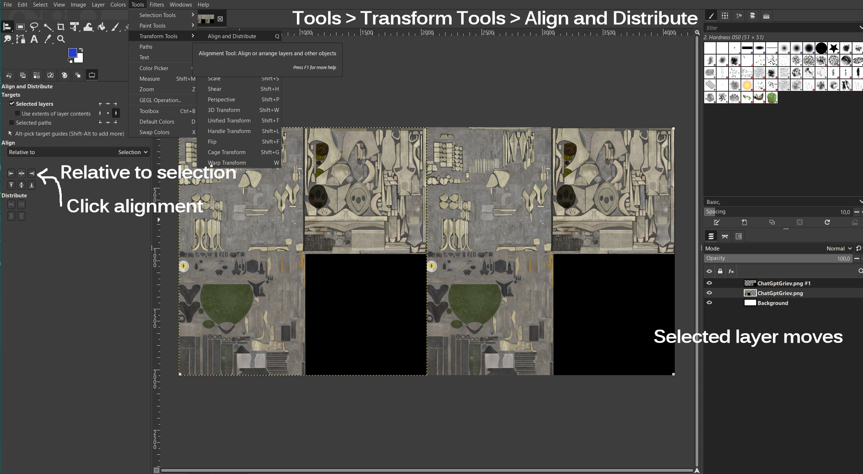Check the Selected paths checkbox
The width and height of the screenshot is (863, 474).
(x=12, y=123)
